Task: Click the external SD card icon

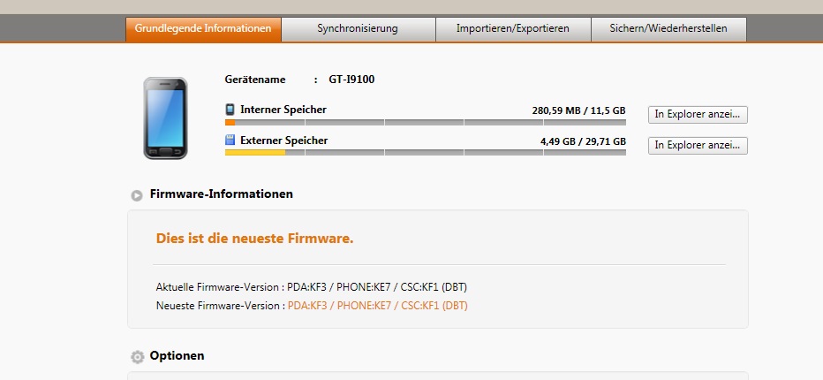Action: (x=230, y=141)
